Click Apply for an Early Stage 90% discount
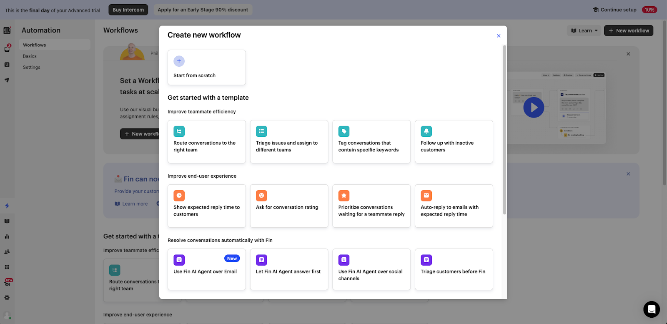 203,10
